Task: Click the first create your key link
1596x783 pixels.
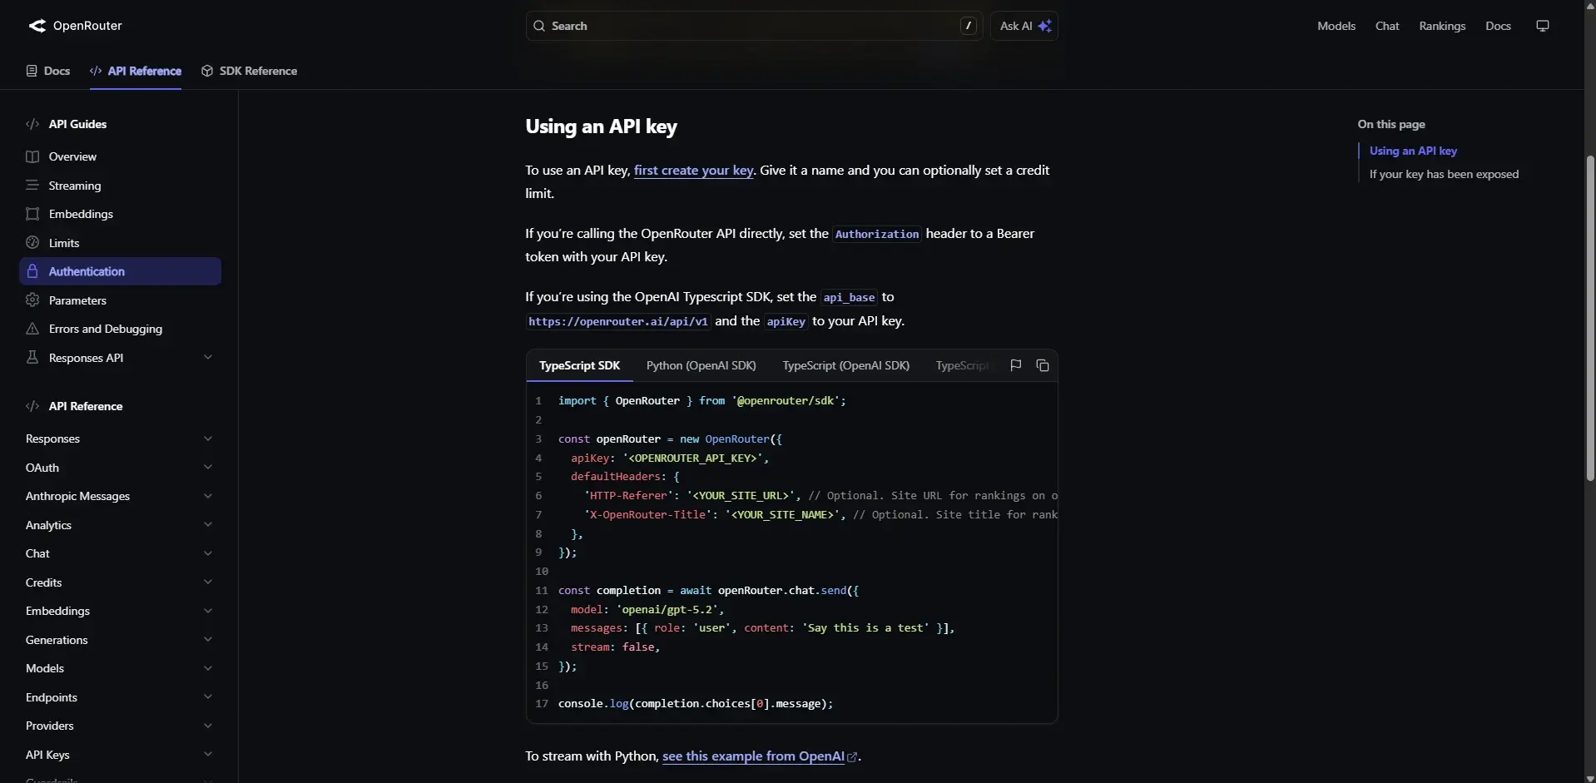Action: click(x=693, y=171)
